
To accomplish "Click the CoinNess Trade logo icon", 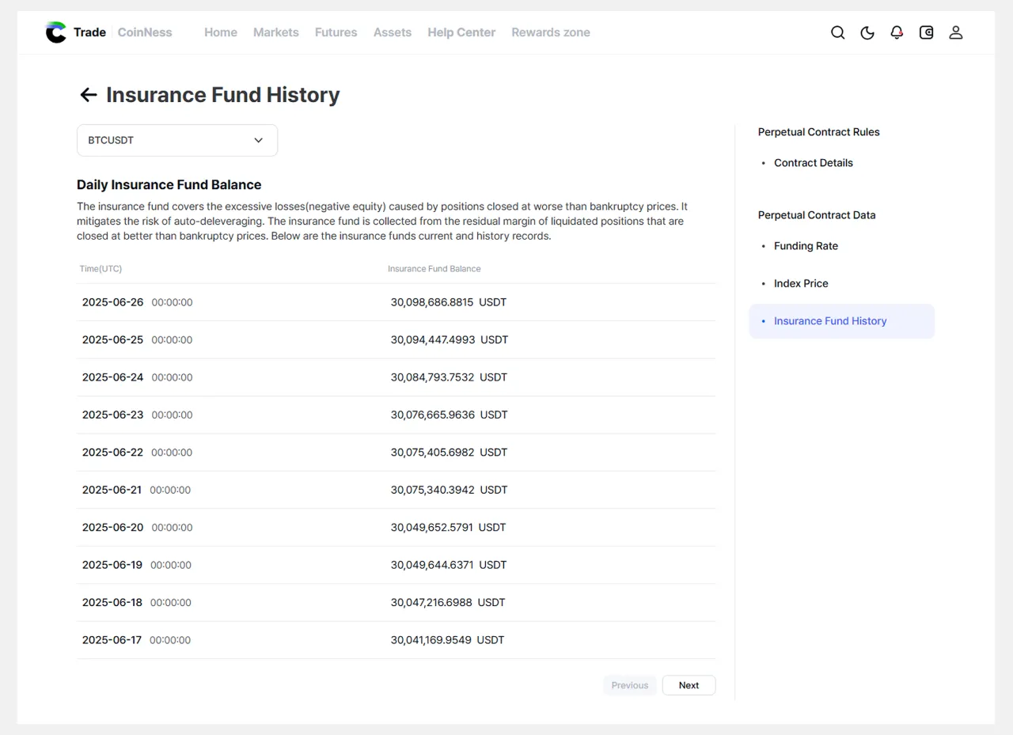I will pos(56,32).
